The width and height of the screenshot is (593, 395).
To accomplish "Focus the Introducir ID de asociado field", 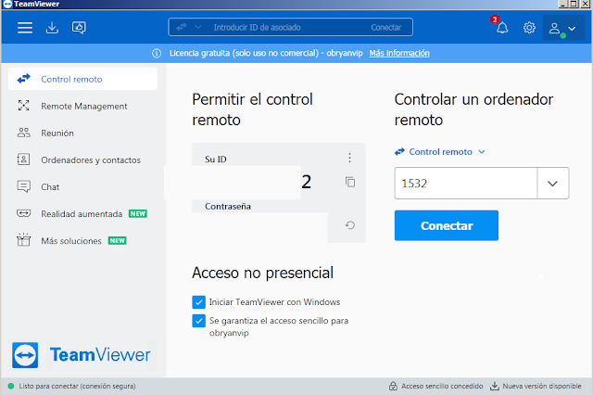I will pyautogui.click(x=257, y=27).
